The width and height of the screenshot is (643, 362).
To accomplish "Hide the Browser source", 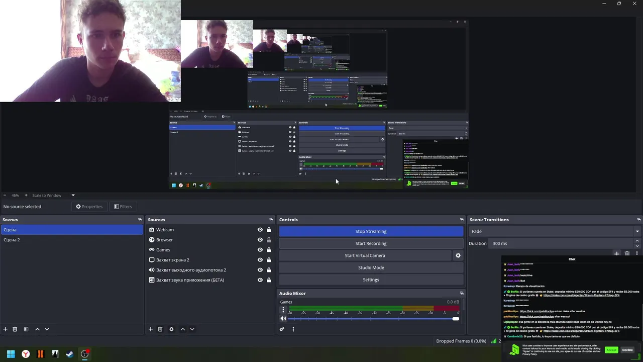I will coord(260,240).
